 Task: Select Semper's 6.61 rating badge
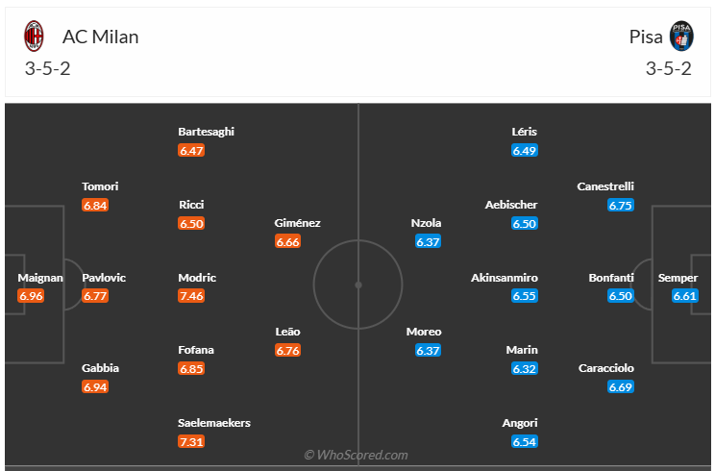685,296
